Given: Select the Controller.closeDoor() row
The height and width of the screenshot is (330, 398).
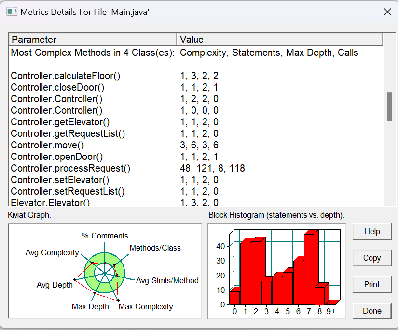Looking at the screenshot, I should 196,88.
